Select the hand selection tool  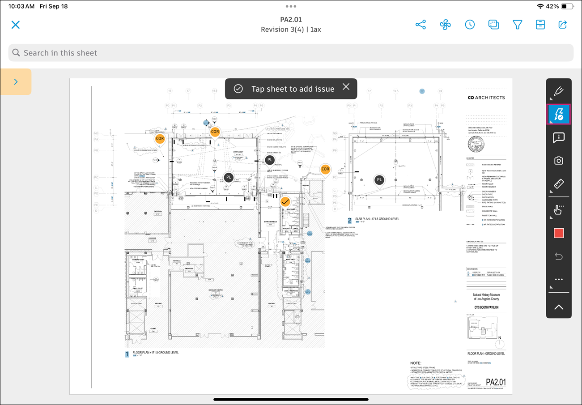coord(559,209)
